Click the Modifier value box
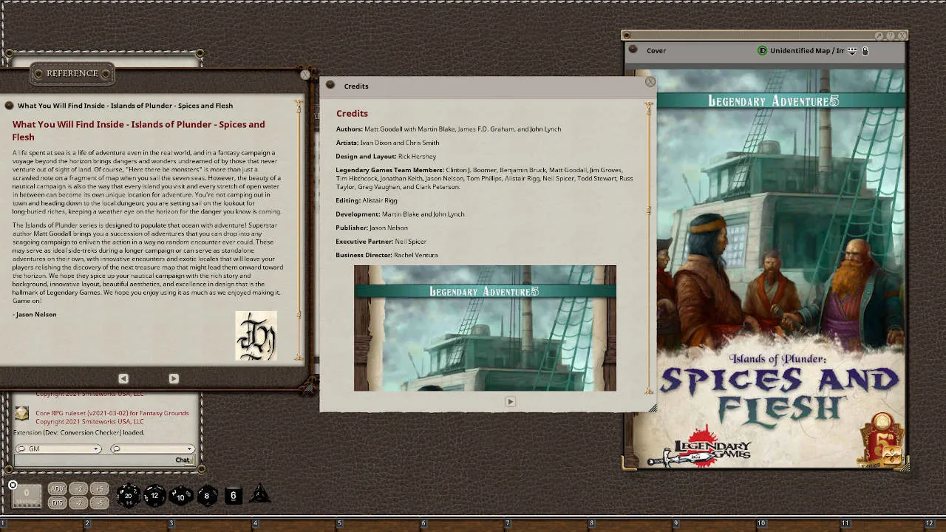Screen dimensions: 946x532 (x=27, y=495)
